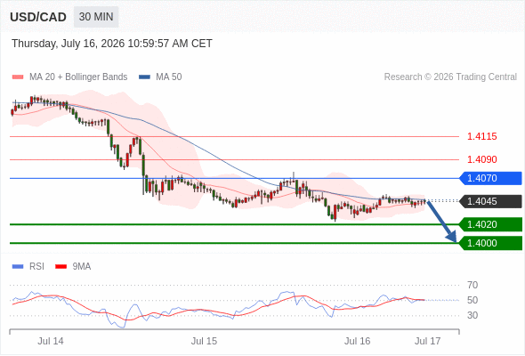This screenshot has height=356, width=525.
Task: Open the Research Trading Central copyright text
Action: pyautogui.click(x=450, y=77)
